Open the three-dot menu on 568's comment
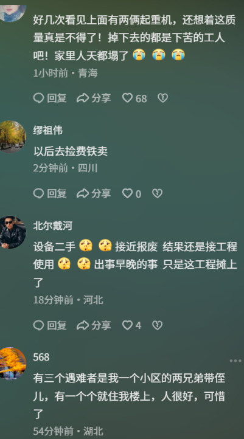244x439 pixels. coord(235,361)
